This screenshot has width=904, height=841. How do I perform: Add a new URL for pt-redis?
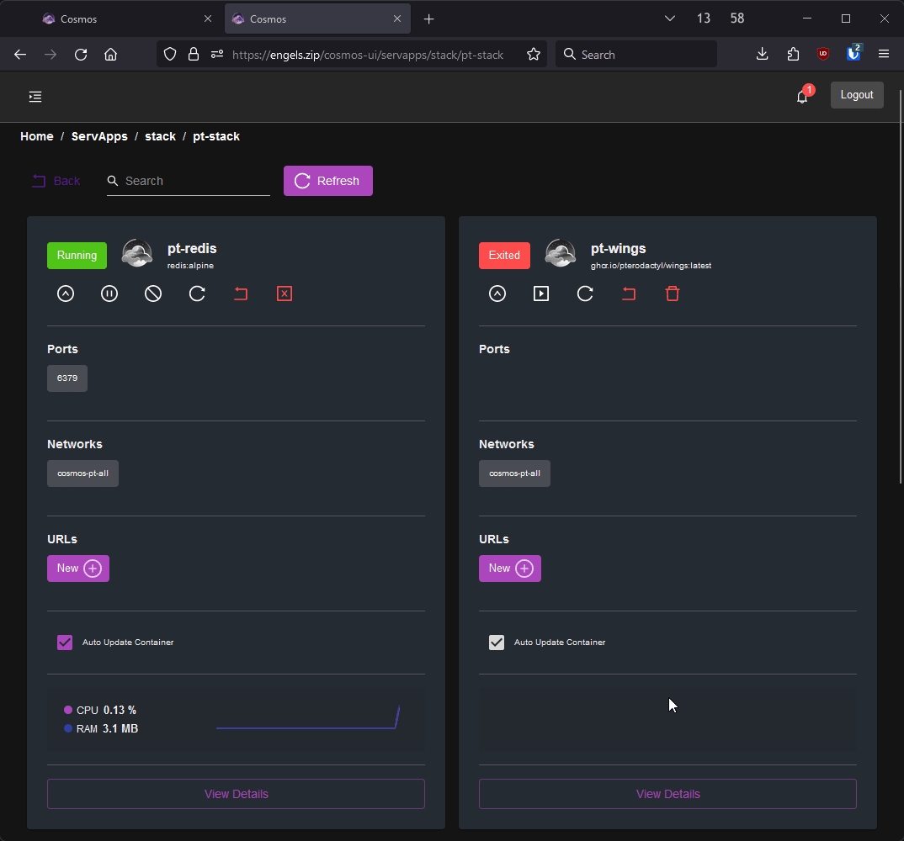(x=77, y=569)
